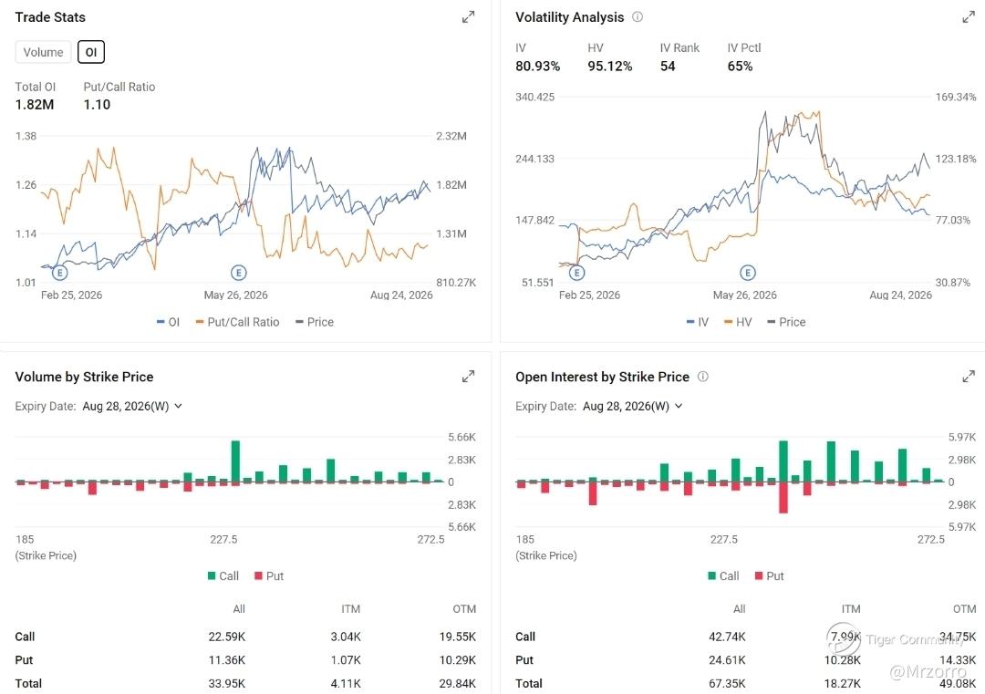Open the Volatility Analysis info icon

[x=637, y=17]
